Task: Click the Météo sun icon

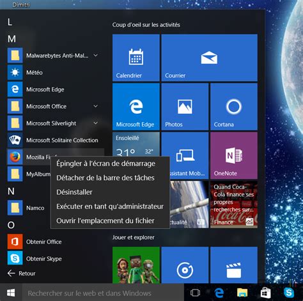Action: coord(15,72)
